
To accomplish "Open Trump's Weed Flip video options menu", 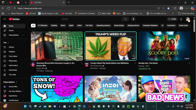I will point(135,63).
